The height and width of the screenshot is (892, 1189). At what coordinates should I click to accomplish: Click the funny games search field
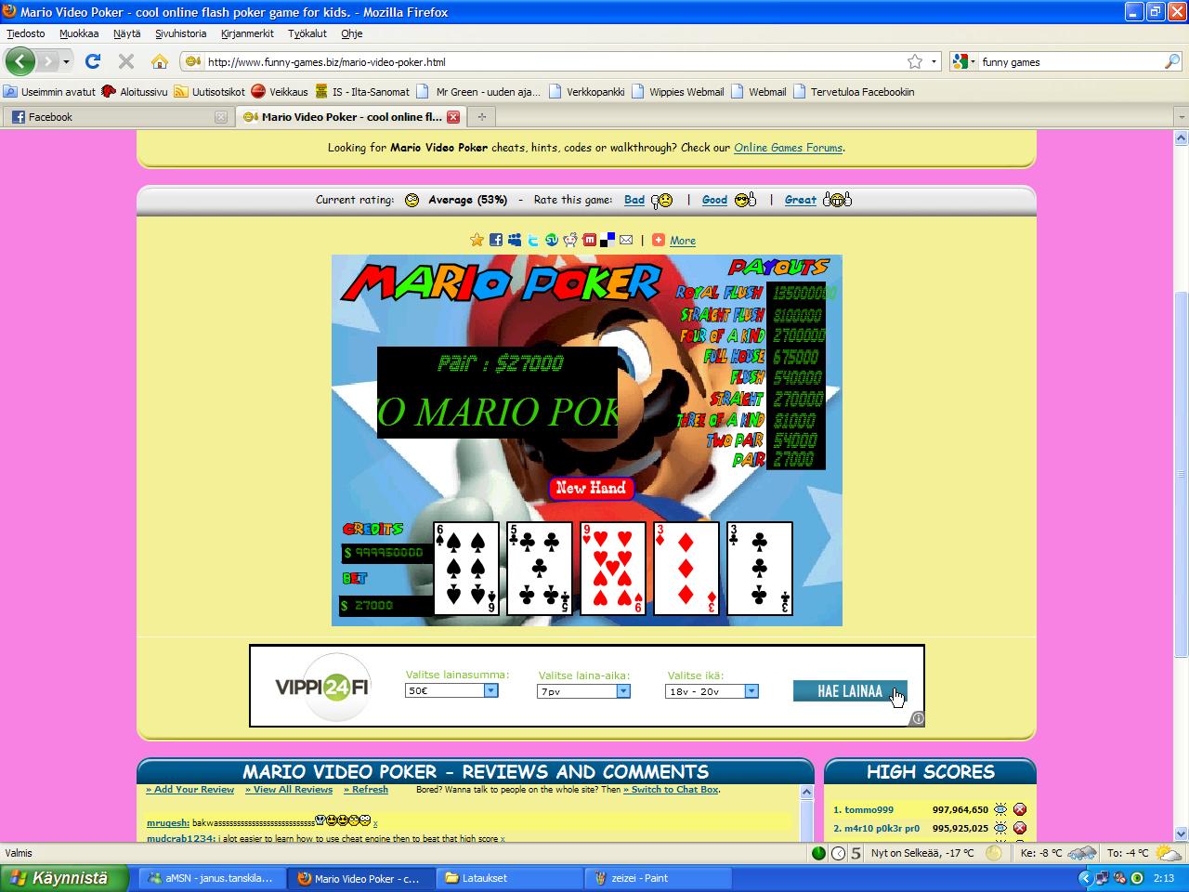pyautogui.click(x=1070, y=62)
